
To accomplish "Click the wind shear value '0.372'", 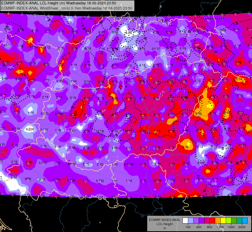I will pyautogui.click(x=45, y=113).
